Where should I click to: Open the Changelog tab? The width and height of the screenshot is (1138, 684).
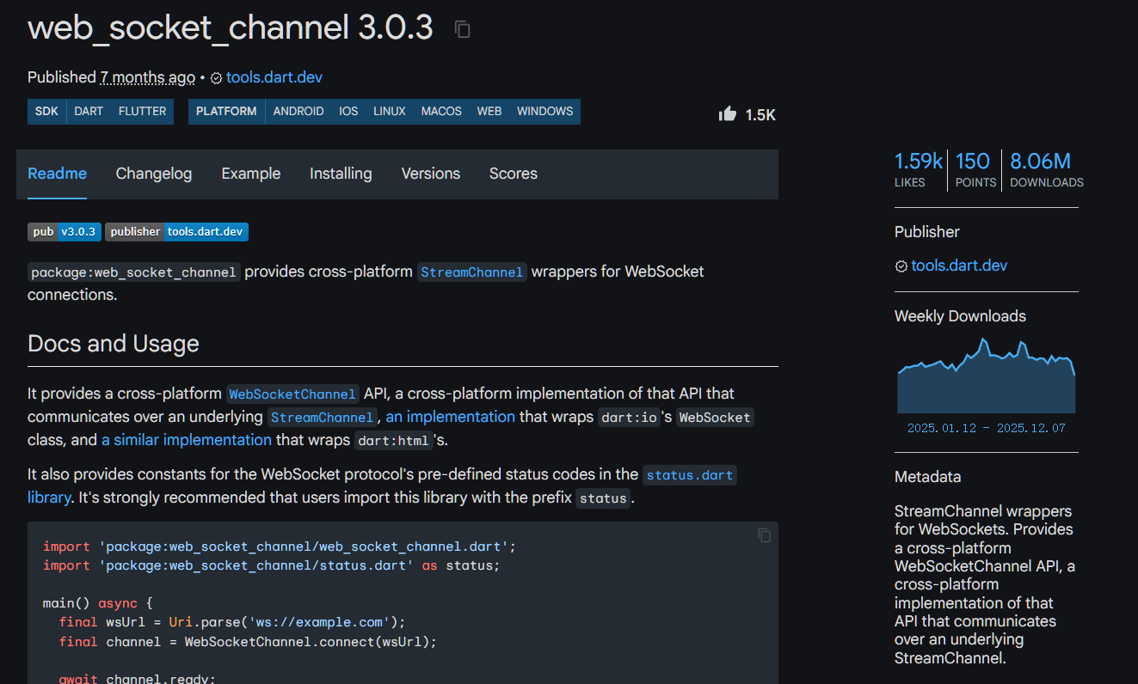154,174
